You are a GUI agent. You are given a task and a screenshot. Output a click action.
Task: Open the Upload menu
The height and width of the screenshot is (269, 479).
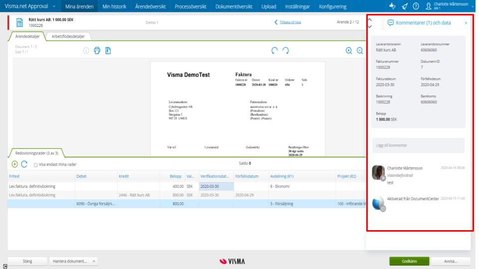click(268, 6)
